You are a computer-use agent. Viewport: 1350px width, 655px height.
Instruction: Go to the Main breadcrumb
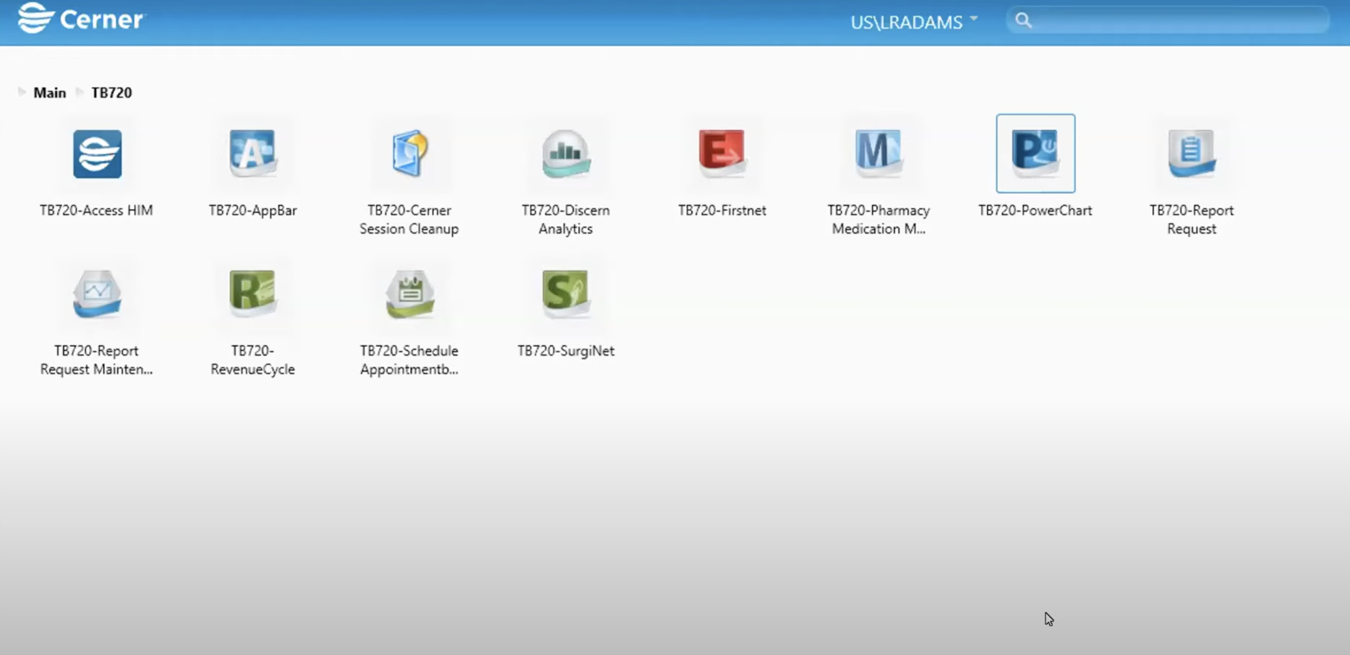[x=49, y=92]
